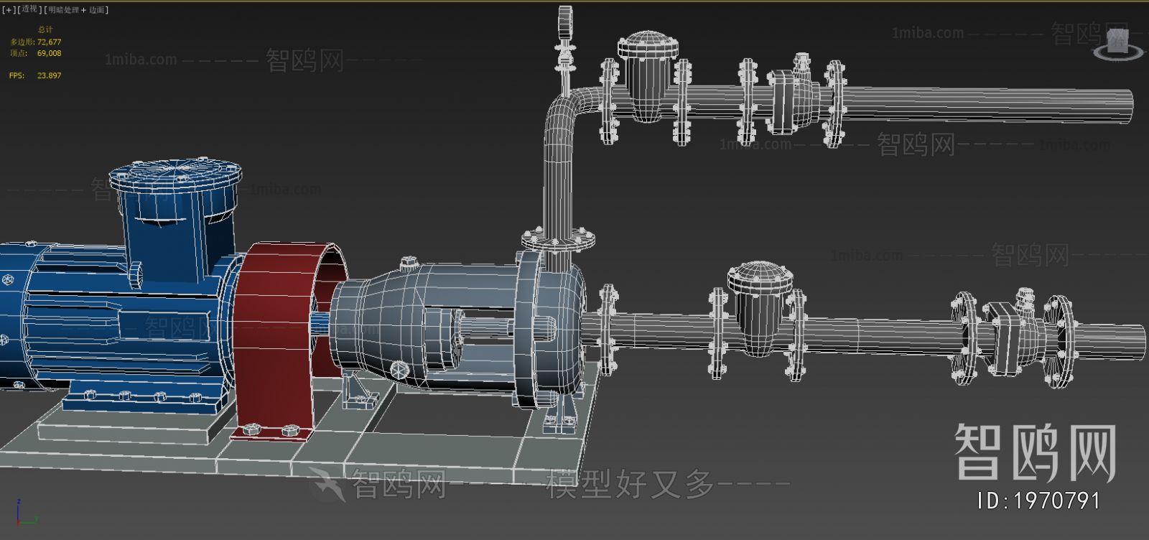
Task: Select the lower horizontal pipe's right end
Action: click(1110, 343)
